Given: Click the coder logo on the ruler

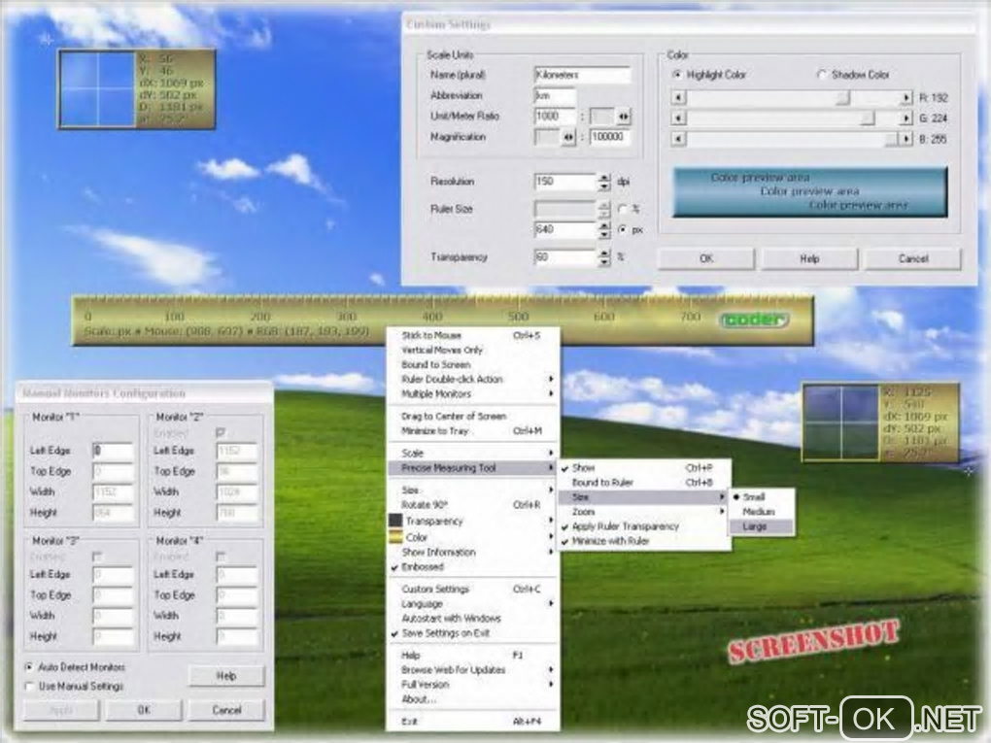Looking at the screenshot, I should (755, 320).
